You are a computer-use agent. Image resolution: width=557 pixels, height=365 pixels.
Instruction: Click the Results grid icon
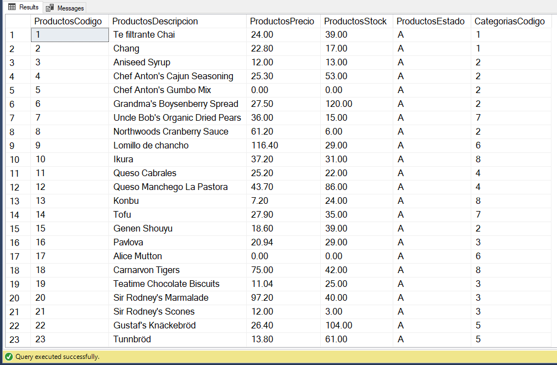(x=12, y=7)
